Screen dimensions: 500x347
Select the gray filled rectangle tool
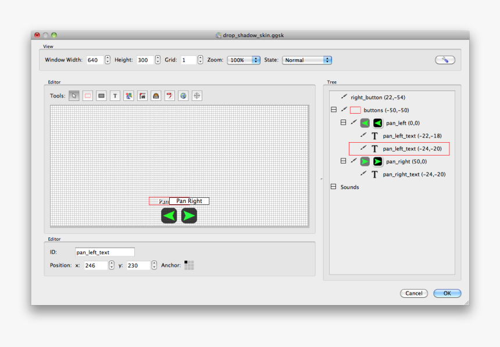coord(101,96)
